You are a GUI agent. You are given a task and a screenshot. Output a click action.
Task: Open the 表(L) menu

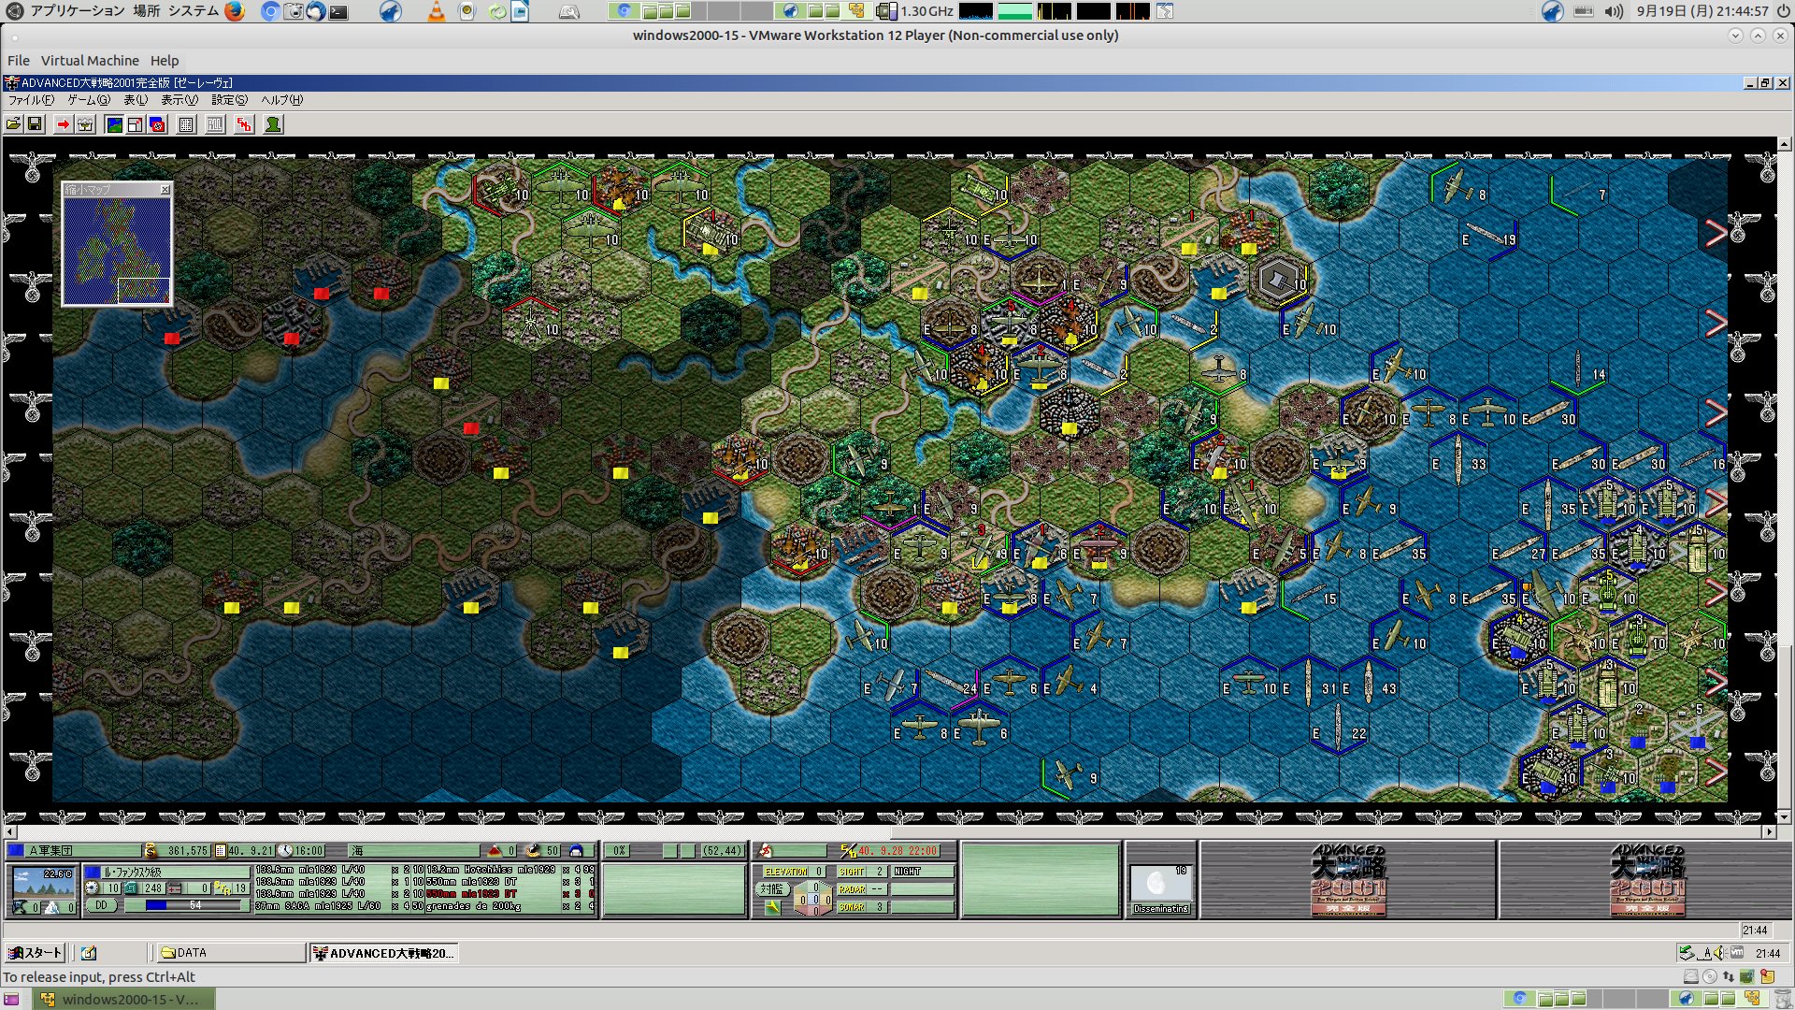(136, 100)
